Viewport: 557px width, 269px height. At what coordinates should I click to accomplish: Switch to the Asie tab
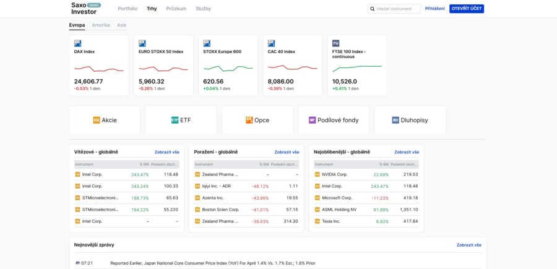(121, 25)
